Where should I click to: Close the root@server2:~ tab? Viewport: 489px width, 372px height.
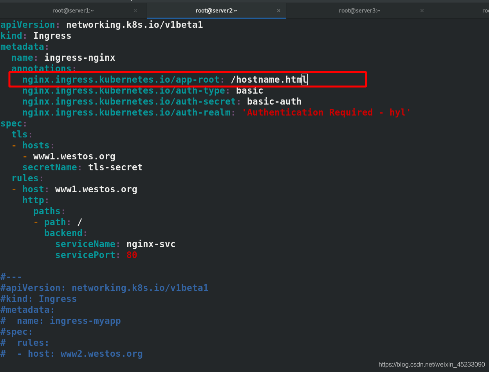point(279,11)
